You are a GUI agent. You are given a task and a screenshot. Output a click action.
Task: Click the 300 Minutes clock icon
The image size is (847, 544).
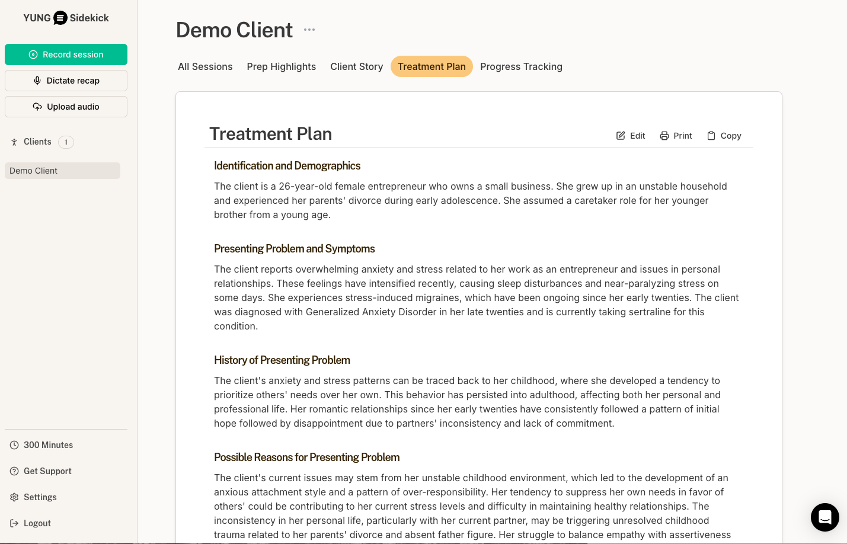[x=14, y=445]
